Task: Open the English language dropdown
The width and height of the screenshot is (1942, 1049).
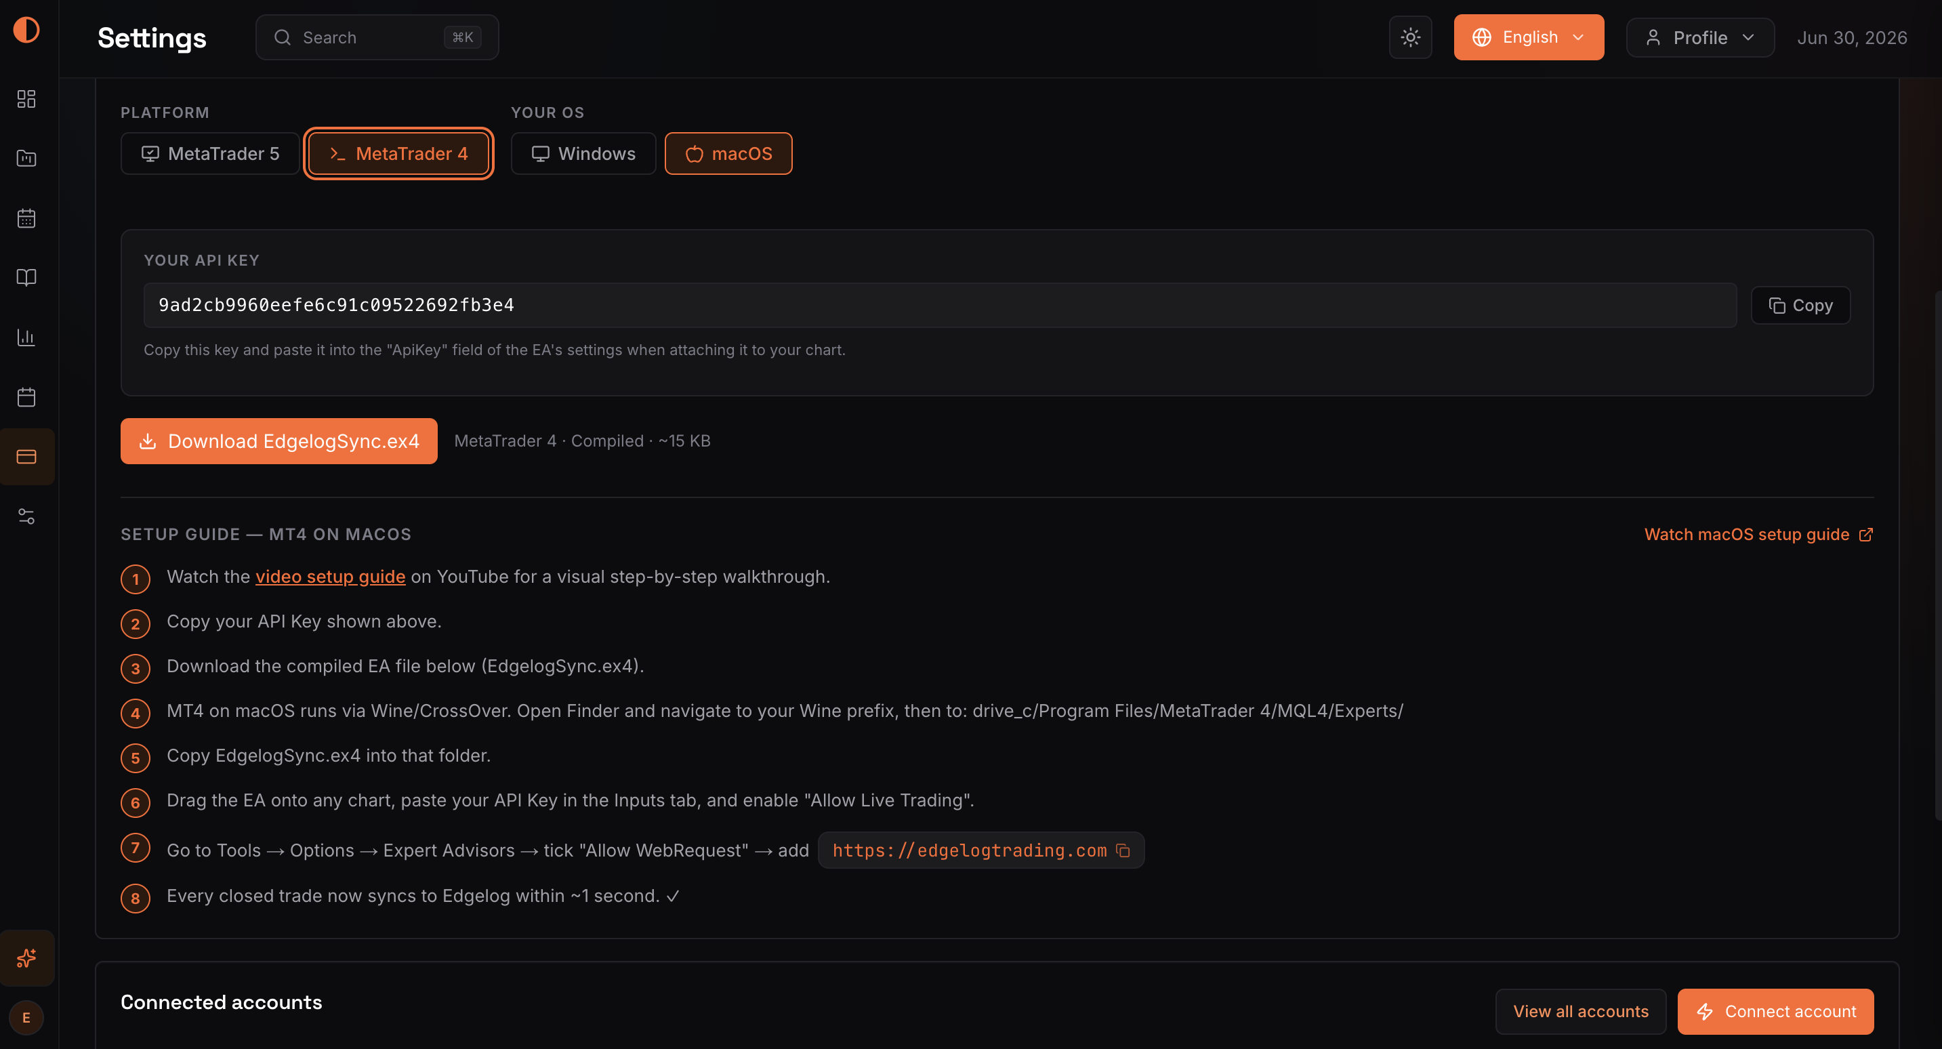Action: (x=1529, y=37)
